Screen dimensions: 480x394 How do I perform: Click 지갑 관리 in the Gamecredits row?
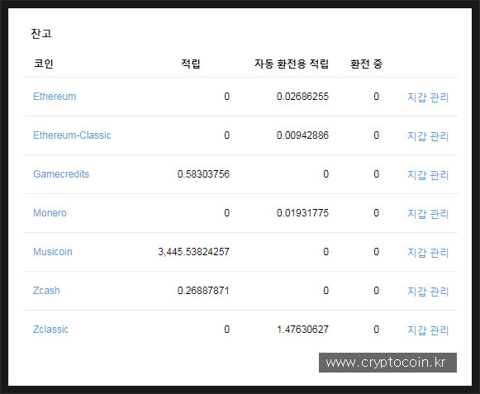[428, 175]
